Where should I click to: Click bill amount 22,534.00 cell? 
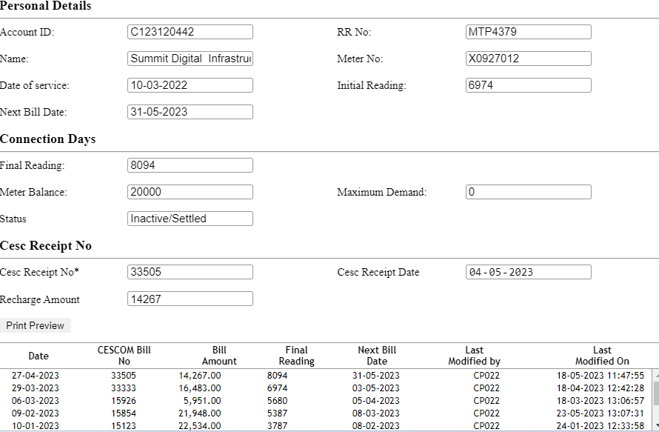pos(200,425)
